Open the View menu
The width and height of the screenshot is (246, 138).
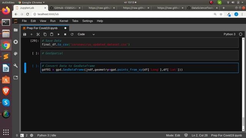click(43, 21)
